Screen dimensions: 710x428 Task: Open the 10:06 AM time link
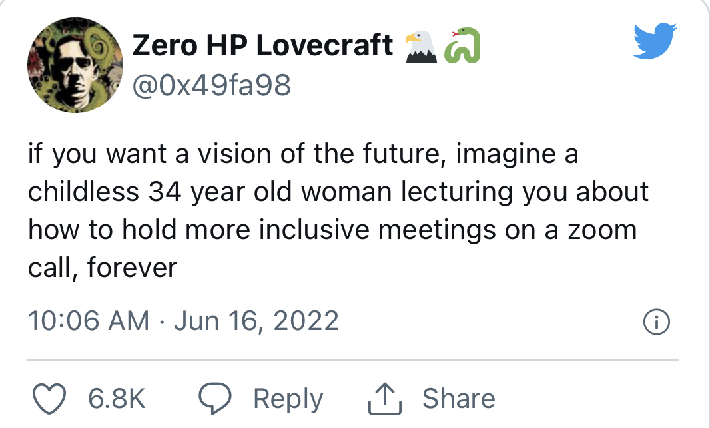[x=89, y=321]
